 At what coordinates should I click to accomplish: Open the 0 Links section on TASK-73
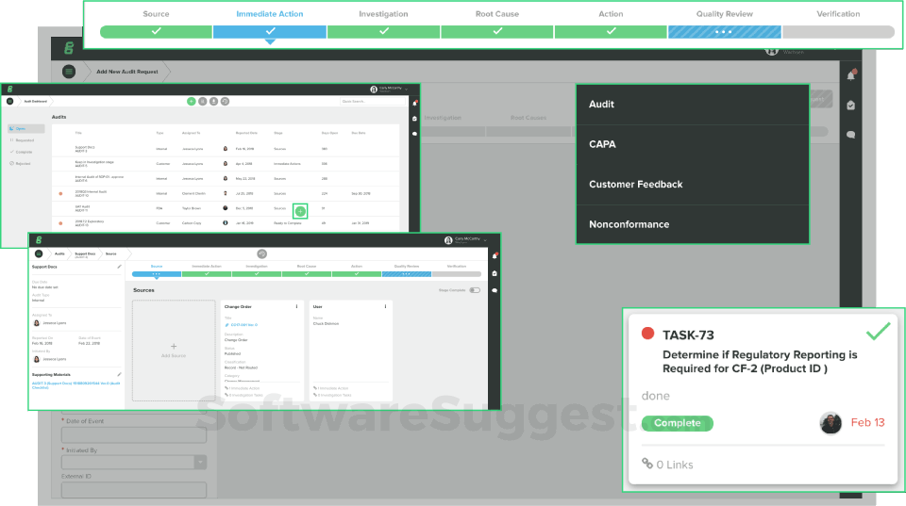pyautogui.click(x=667, y=465)
